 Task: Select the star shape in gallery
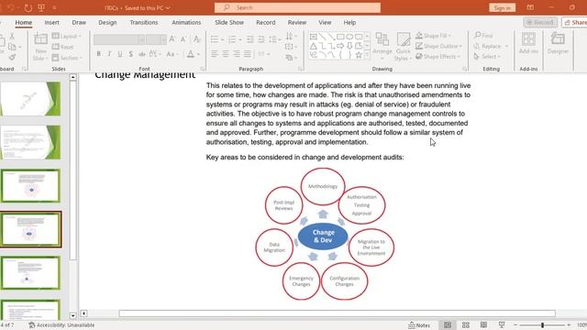pyautogui.click(x=359, y=55)
